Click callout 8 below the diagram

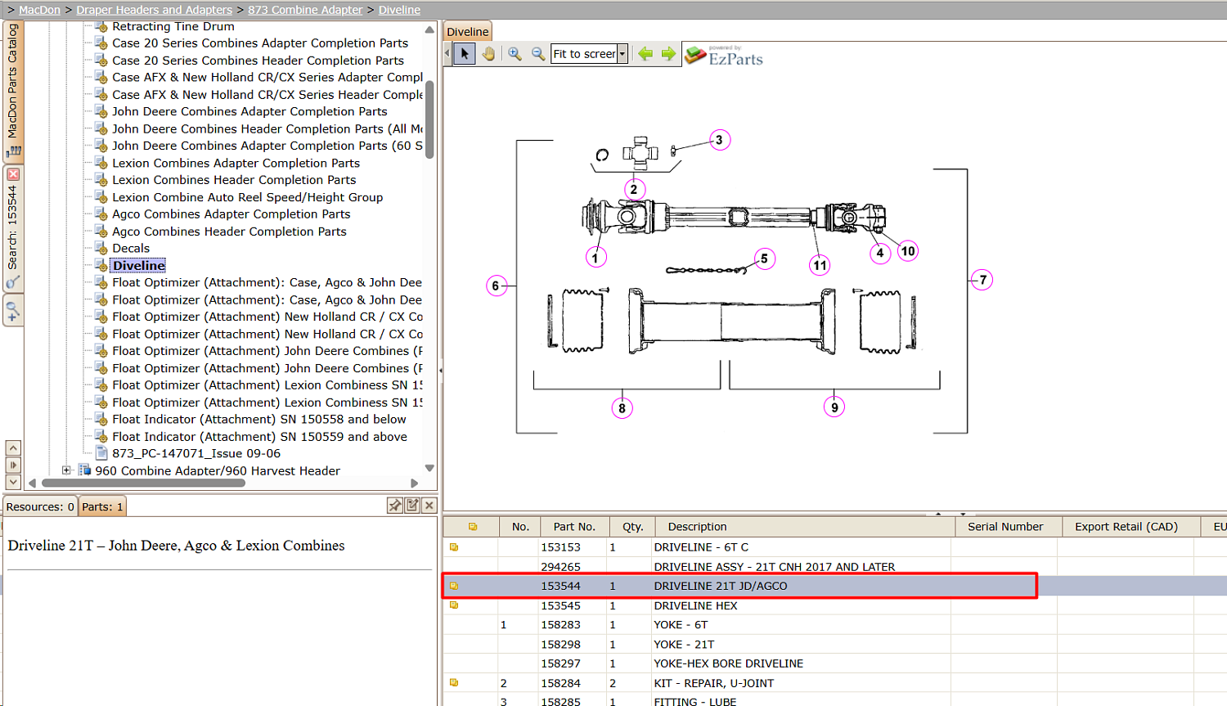point(622,408)
